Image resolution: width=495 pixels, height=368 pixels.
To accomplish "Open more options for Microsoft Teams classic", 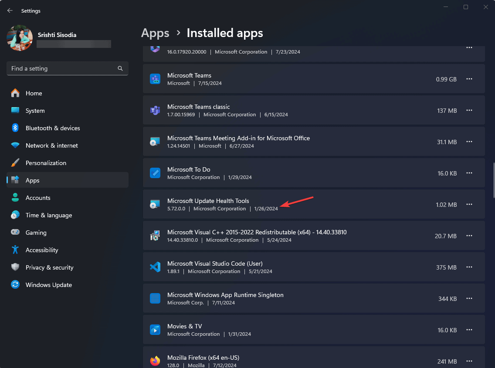I will click(469, 110).
